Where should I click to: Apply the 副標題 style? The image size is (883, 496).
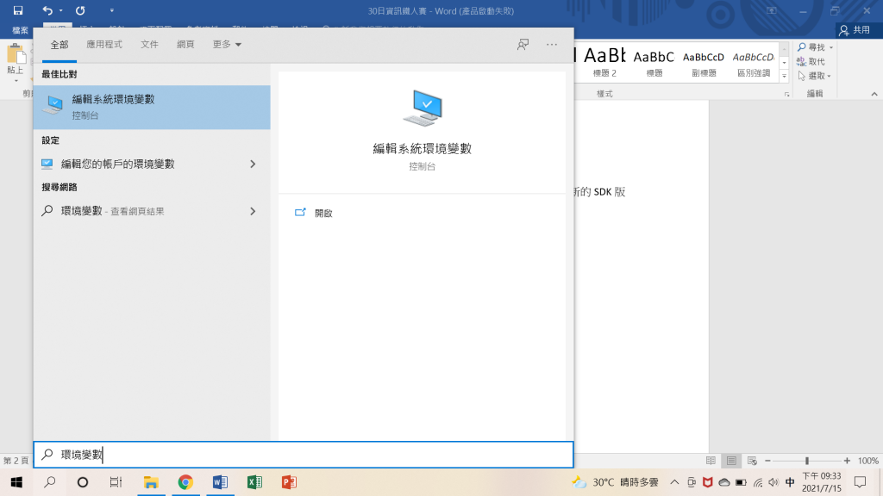click(x=704, y=62)
